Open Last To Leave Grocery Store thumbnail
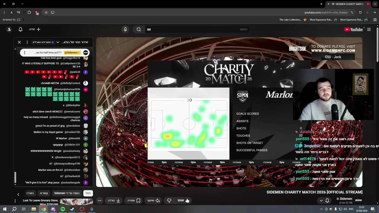 pyautogui.click(x=76, y=202)
